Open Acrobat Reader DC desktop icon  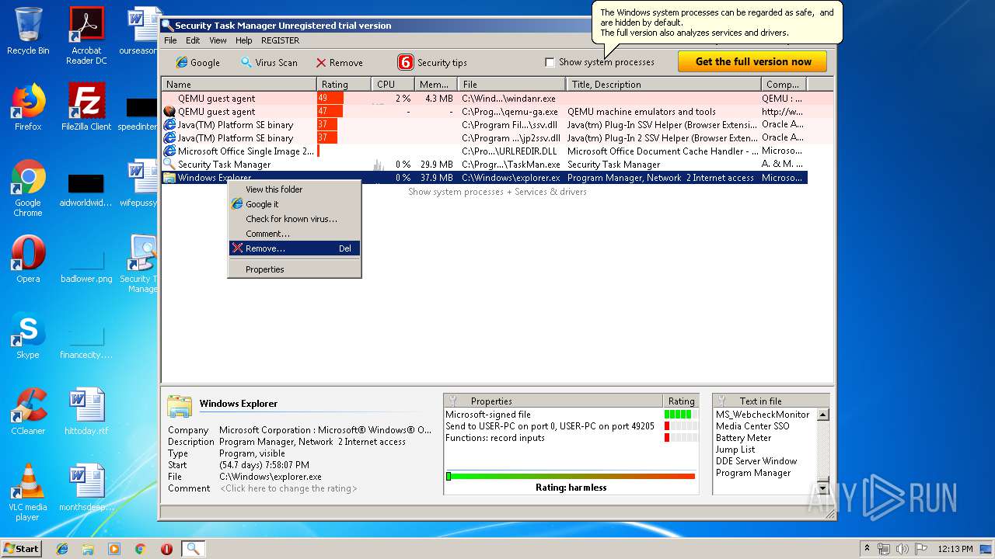[x=86, y=36]
